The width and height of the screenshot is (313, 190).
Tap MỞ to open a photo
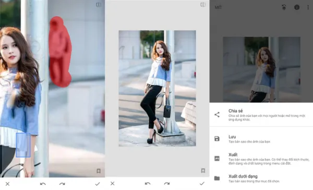coord(218,7)
